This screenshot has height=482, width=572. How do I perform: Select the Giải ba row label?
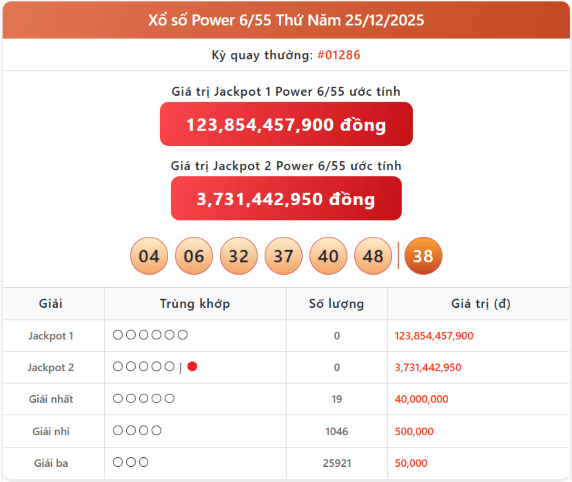[51, 463]
